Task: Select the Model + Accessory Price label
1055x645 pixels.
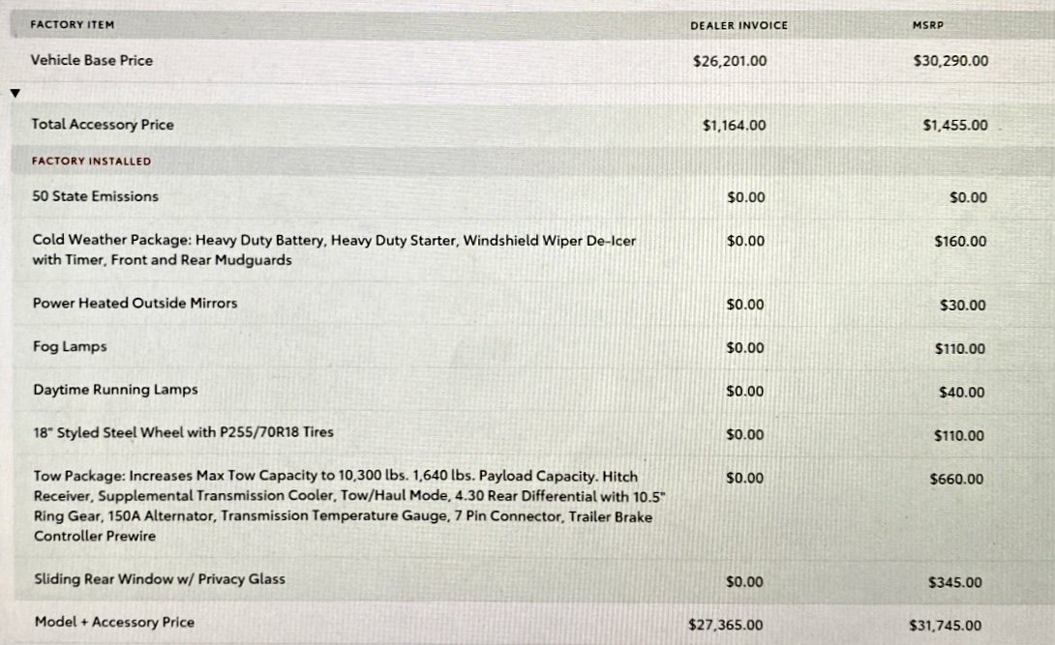Action: 114,622
